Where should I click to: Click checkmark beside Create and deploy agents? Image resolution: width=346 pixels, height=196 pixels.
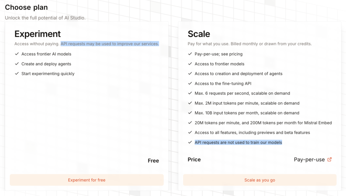pyautogui.click(x=17, y=64)
